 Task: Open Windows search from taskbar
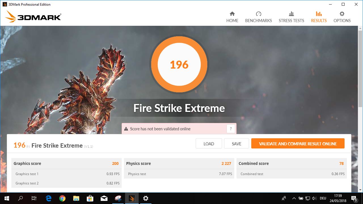(20, 198)
